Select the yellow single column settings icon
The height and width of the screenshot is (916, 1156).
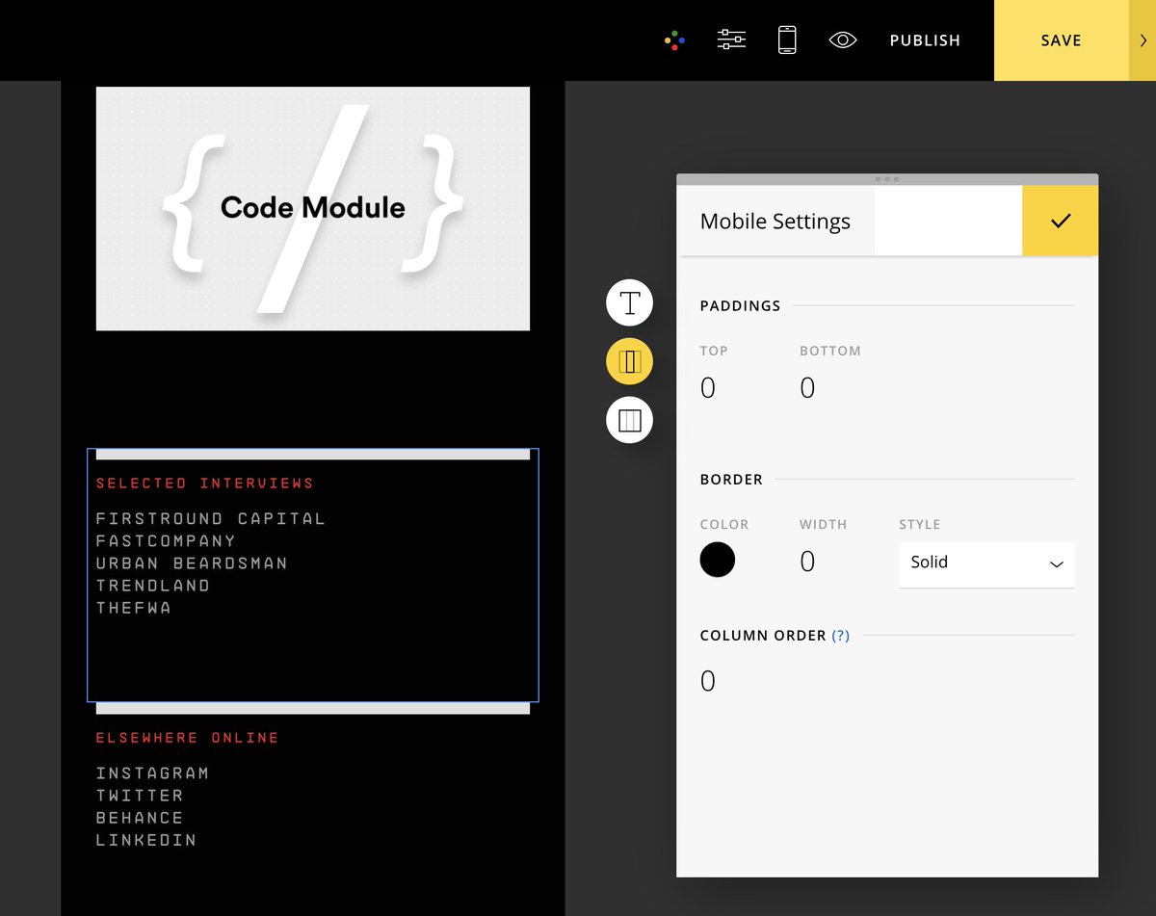(x=629, y=362)
